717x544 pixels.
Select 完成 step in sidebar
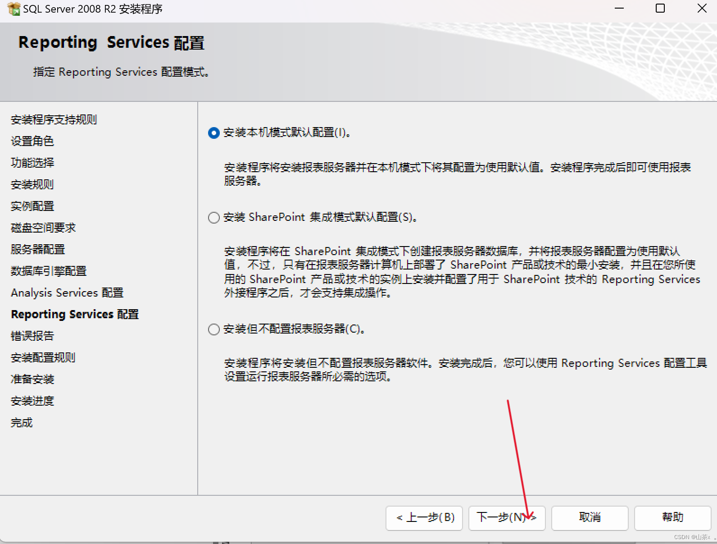(22, 423)
